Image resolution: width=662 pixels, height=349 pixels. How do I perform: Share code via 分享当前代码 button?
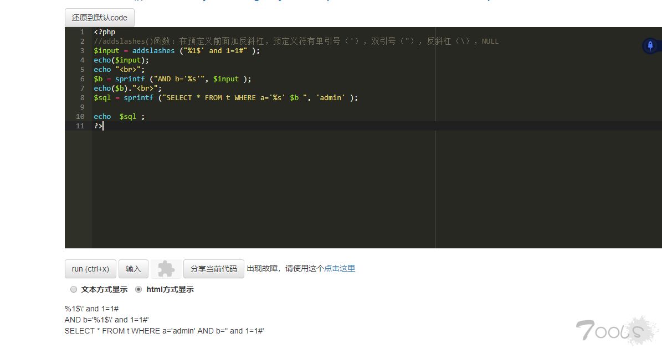coord(213,269)
